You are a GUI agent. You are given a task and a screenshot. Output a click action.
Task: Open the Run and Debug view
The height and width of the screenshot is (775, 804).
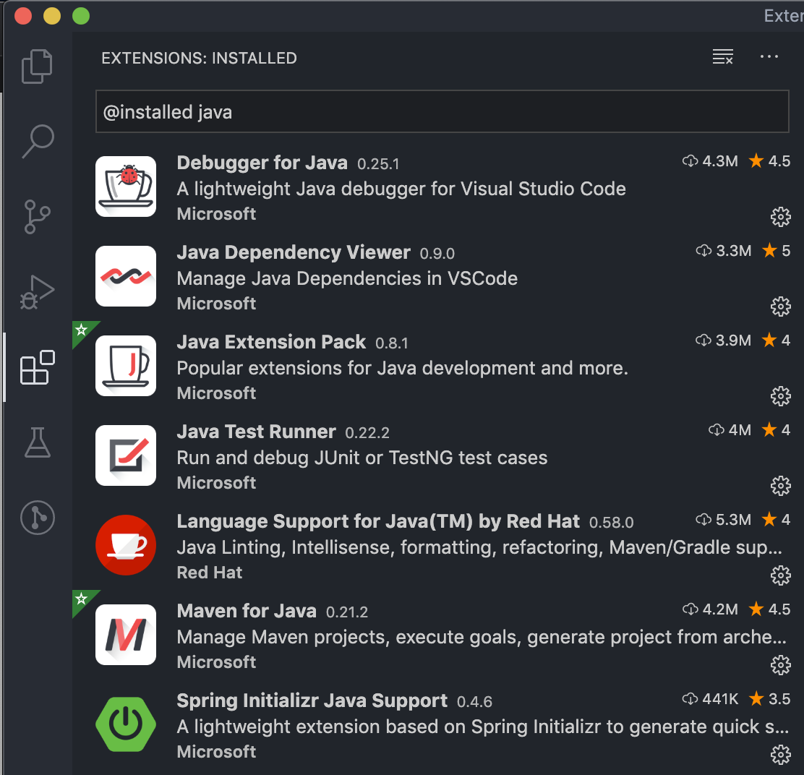(x=38, y=292)
